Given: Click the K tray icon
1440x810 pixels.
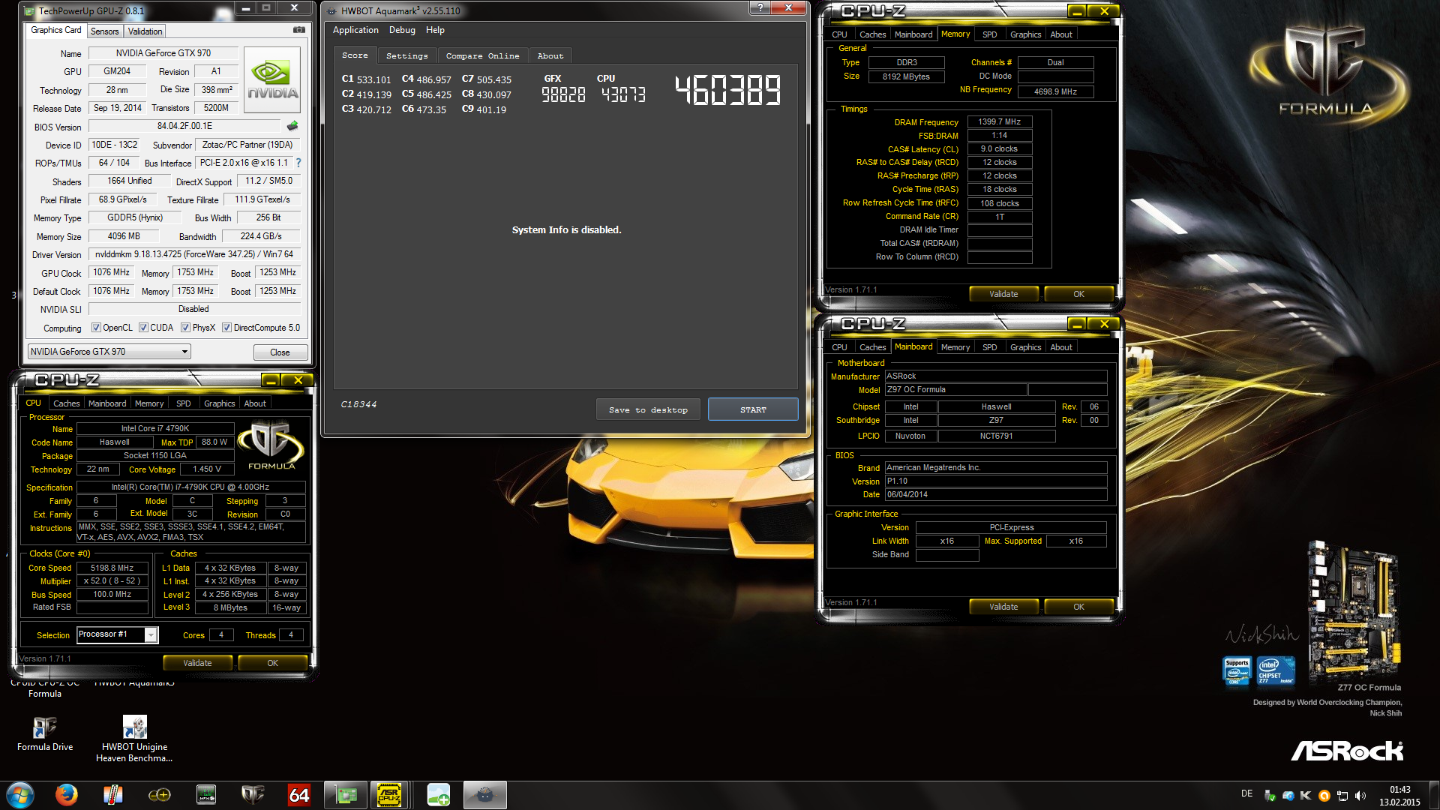Looking at the screenshot, I should 1306,796.
